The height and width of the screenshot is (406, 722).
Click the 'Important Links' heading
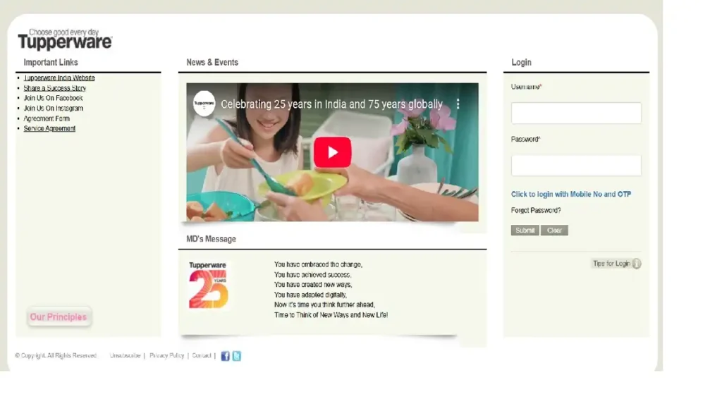pyautogui.click(x=51, y=62)
